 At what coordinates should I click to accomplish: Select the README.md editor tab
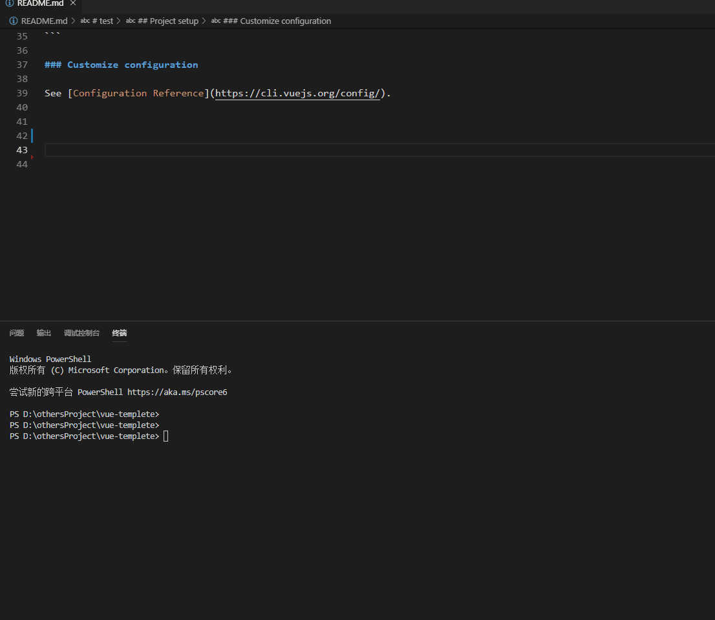pyautogui.click(x=41, y=4)
